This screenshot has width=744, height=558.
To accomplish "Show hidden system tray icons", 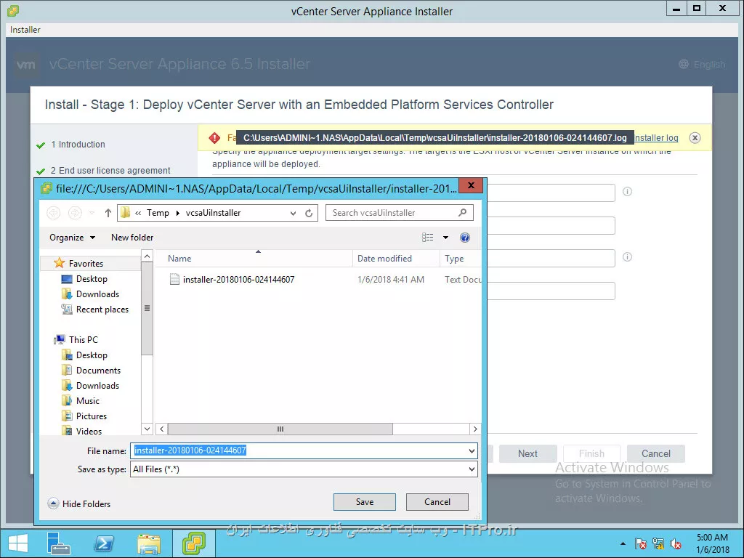I will coord(623,543).
